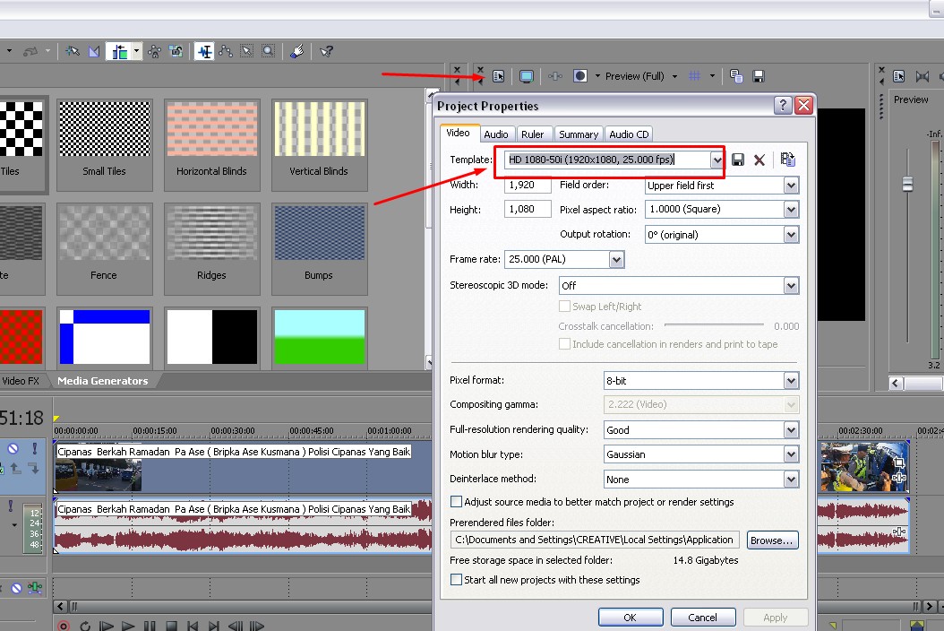Click the Browse... button for prerendered folder
Screen dimensions: 944x631
point(771,540)
